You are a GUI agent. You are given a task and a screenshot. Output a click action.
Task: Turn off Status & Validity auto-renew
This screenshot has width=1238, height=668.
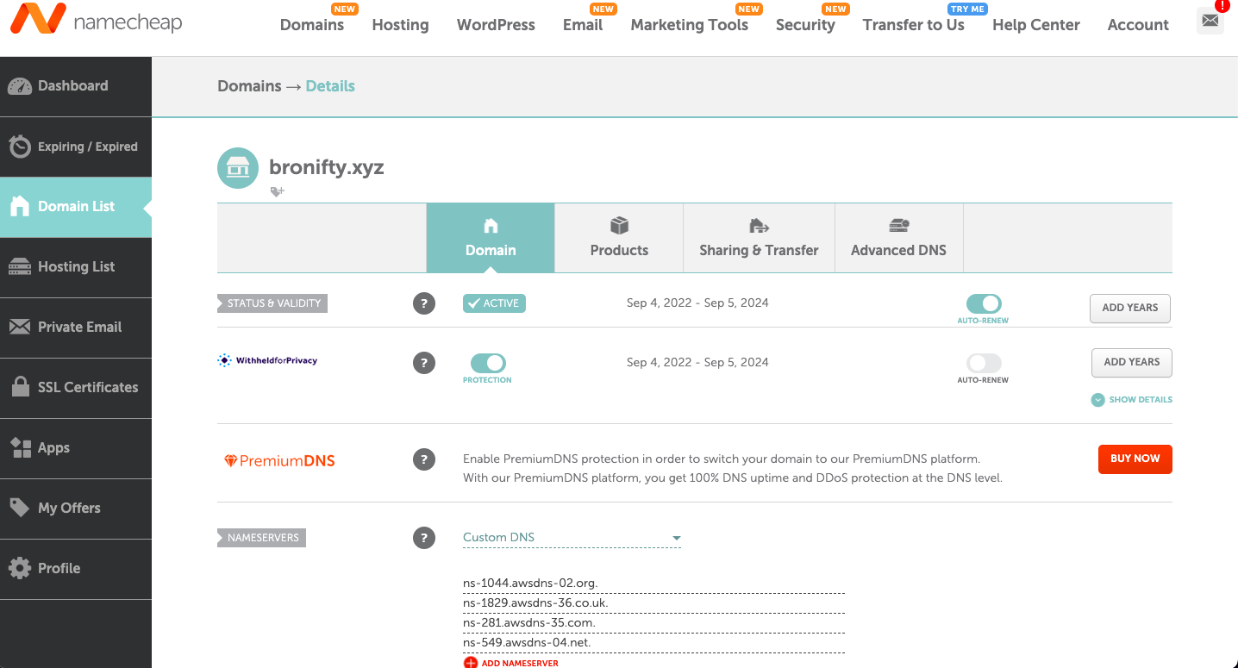pyautogui.click(x=983, y=303)
